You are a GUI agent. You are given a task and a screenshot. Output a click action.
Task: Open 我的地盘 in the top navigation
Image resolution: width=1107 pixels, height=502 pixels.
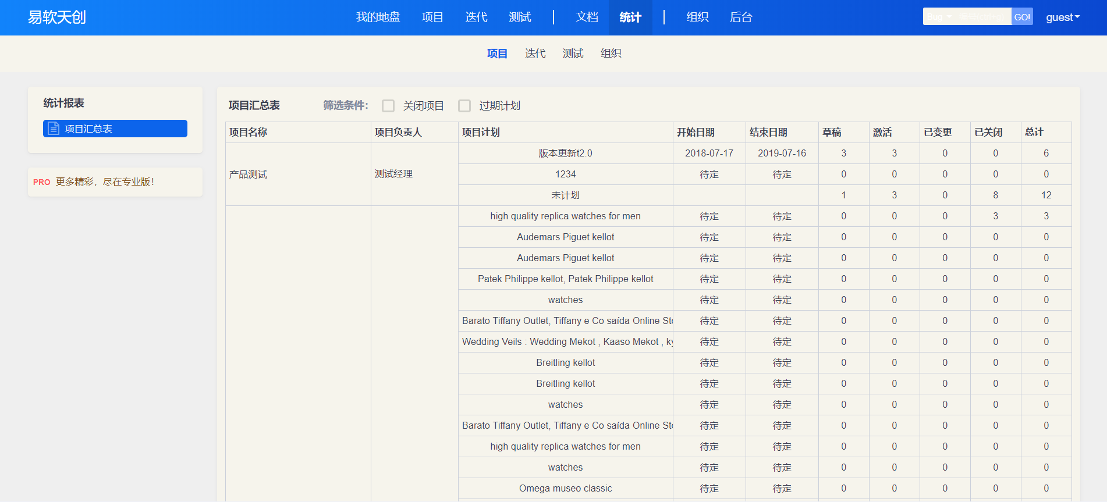[x=378, y=17]
